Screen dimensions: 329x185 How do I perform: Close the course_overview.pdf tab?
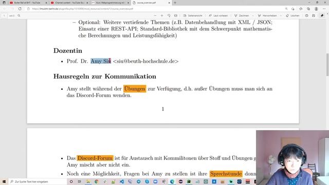(x=169, y=3)
